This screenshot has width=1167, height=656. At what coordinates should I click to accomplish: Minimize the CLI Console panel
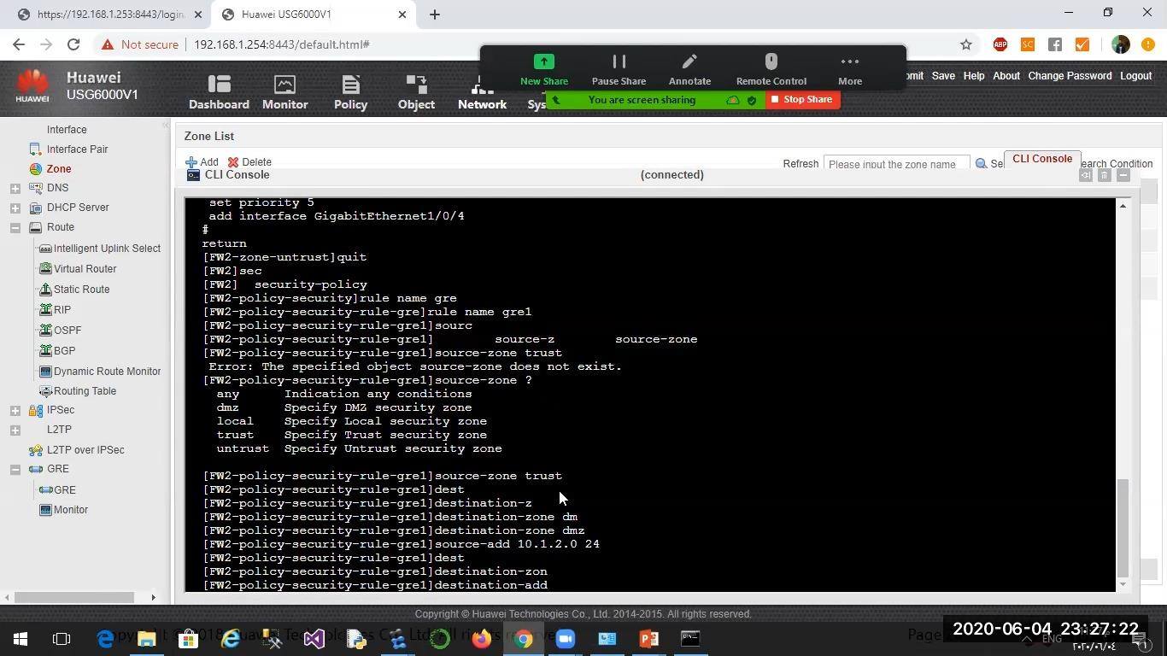point(1123,175)
